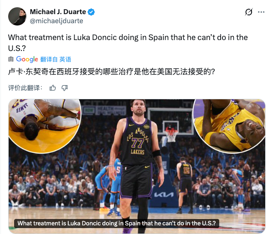This screenshot has width=272, height=234.
Task: Click the Grok slashed-circle icon
Action: pos(249,12)
